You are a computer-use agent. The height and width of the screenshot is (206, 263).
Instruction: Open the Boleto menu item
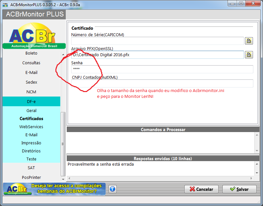[x=31, y=53]
